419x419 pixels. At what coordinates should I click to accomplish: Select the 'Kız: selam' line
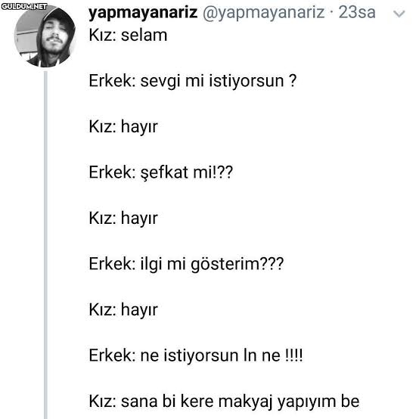[x=128, y=36]
